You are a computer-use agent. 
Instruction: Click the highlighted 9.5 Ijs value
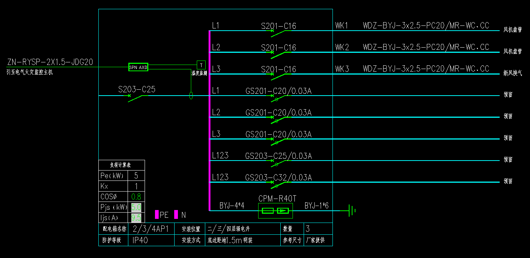coord(136,218)
